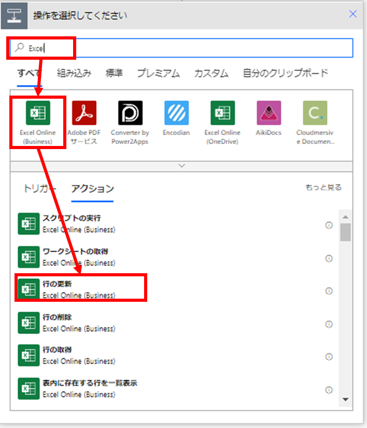Click the もっと見る link
The image size is (367, 428).
tap(323, 187)
